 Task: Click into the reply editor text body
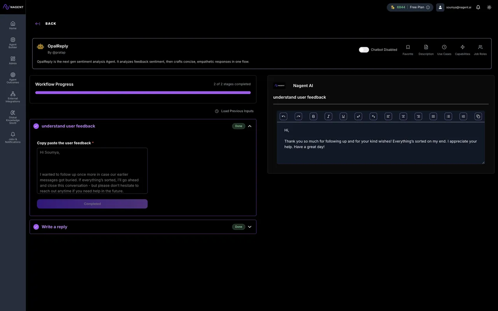click(381, 143)
